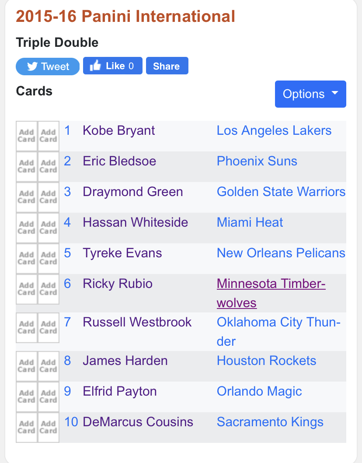Click the first Add Card thumbnail for Tyreke Evans
Image resolution: width=362 pixels, height=463 pixels.
tap(27, 258)
